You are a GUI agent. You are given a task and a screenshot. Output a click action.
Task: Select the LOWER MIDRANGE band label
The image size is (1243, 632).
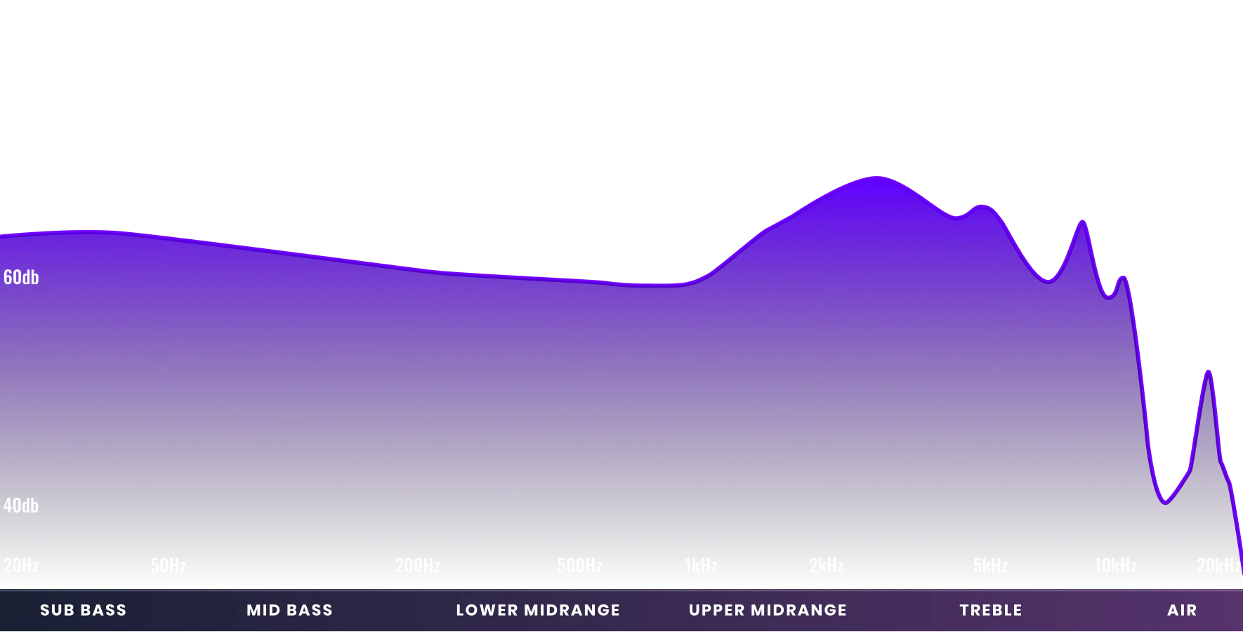point(539,610)
